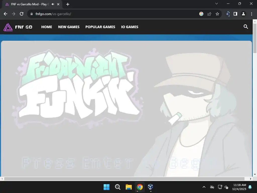This screenshot has width=257, height=193.
Task: Open the NEW GAMES menu item
Action: [69, 27]
